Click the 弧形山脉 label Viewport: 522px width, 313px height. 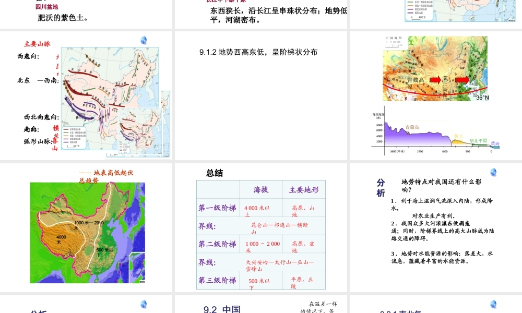tap(38, 141)
